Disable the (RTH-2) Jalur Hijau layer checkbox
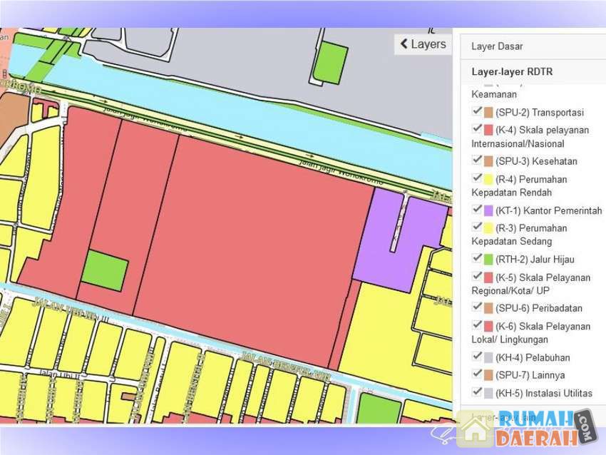This screenshot has width=606, height=455. 477,259
